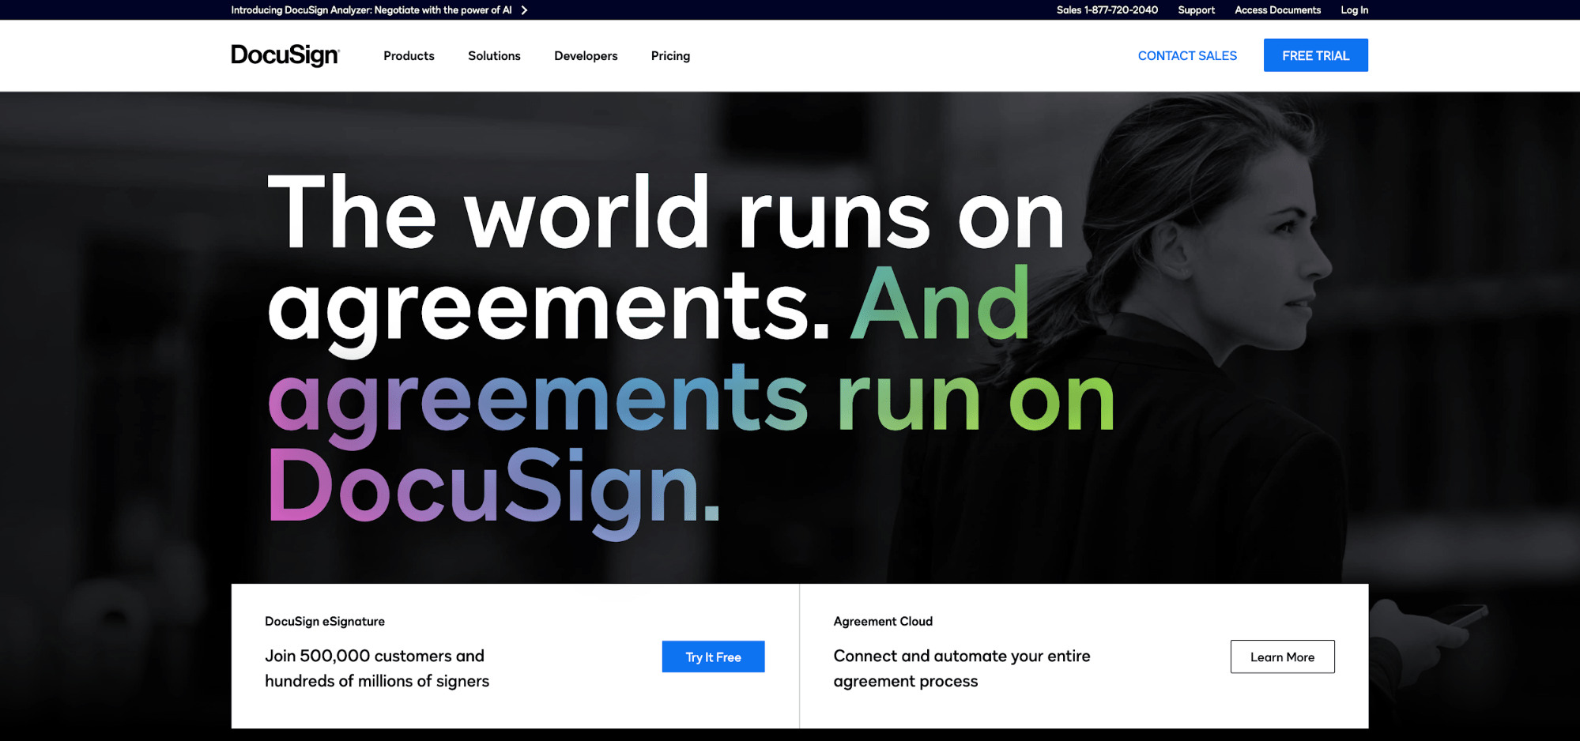Image resolution: width=1580 pixels, height=741 pixels.
Task: Go to the Pricing page
Action: (670, 56)
